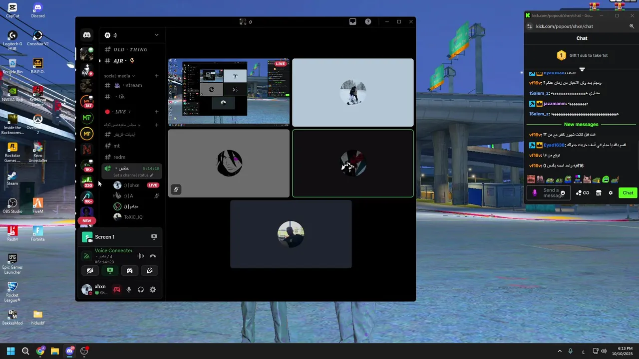Open xhxn user profile panel
This screenshot has height=359, width=639.
(95, 289)
